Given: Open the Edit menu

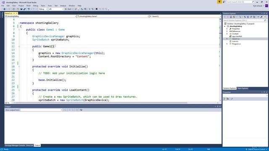Looking at the screenshot, I should [x=8, y=5].
